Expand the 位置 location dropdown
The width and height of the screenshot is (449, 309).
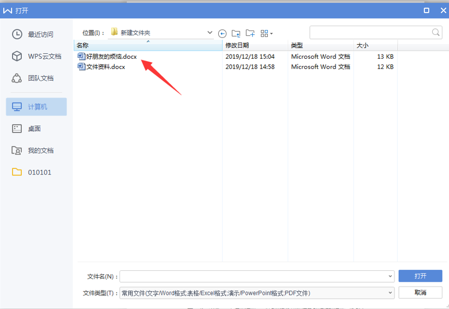[x=209, y=33]
